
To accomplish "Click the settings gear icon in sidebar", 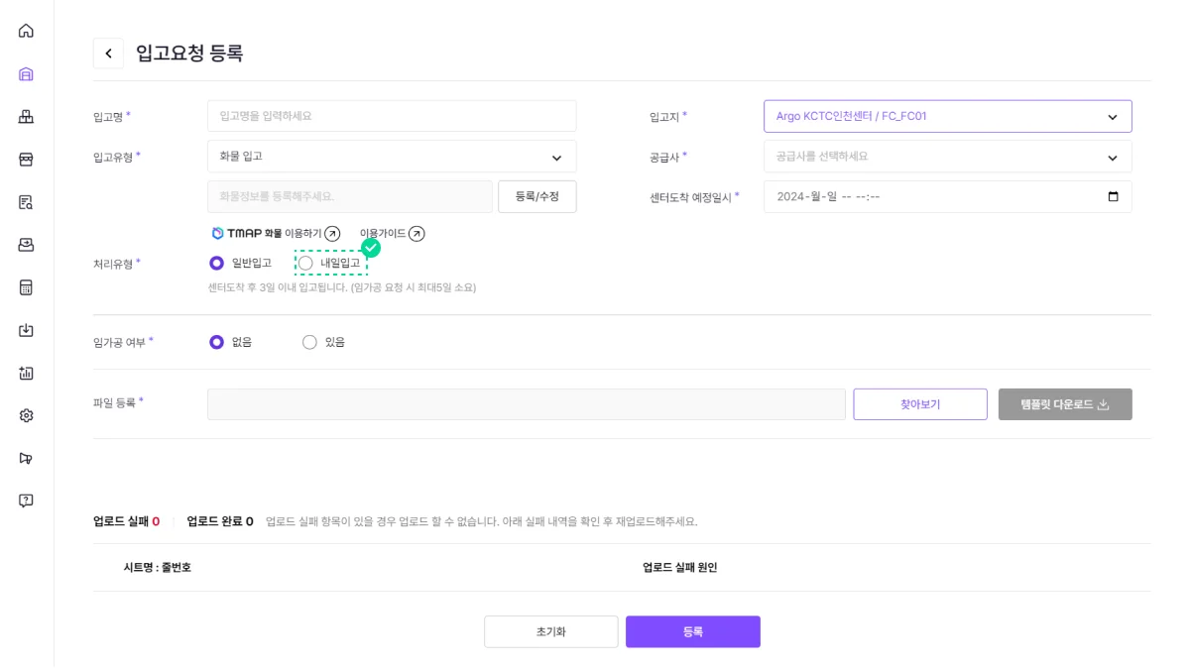I will pyautogui.click(x=26, y=415).
